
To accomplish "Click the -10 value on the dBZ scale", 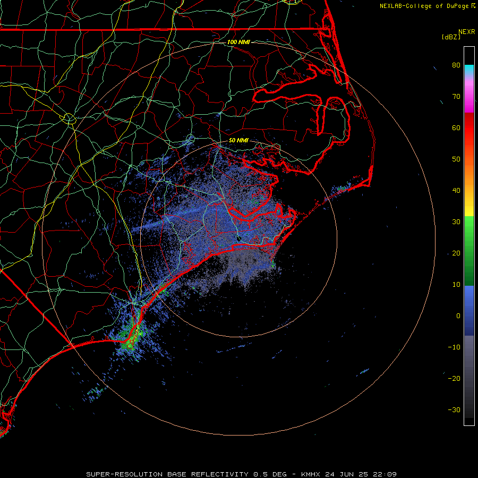I will point(454,347).
